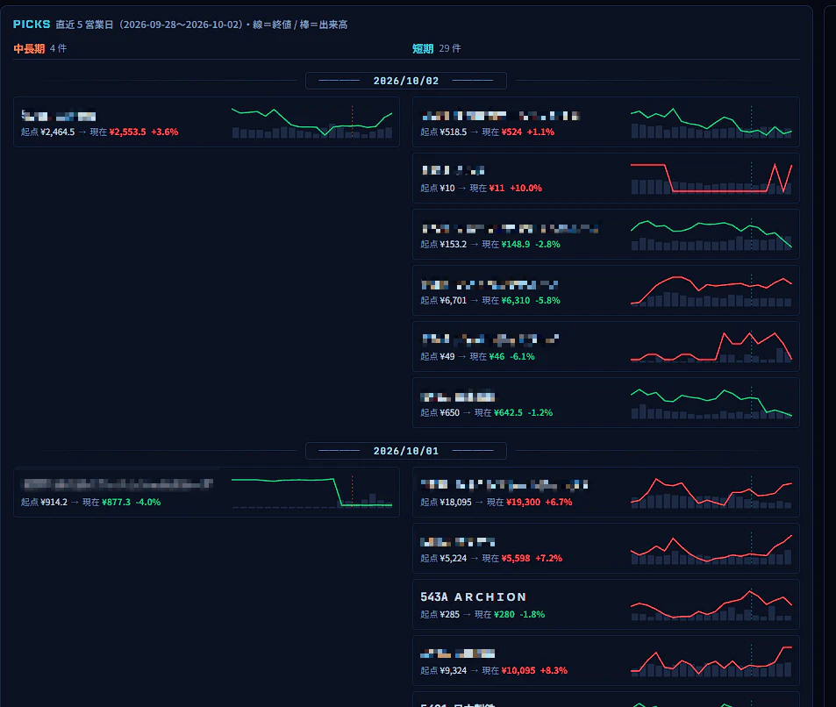This screenshot has height=707, width=836.
Task: Click the current price ¥6,310
Action: pos(516,300)
